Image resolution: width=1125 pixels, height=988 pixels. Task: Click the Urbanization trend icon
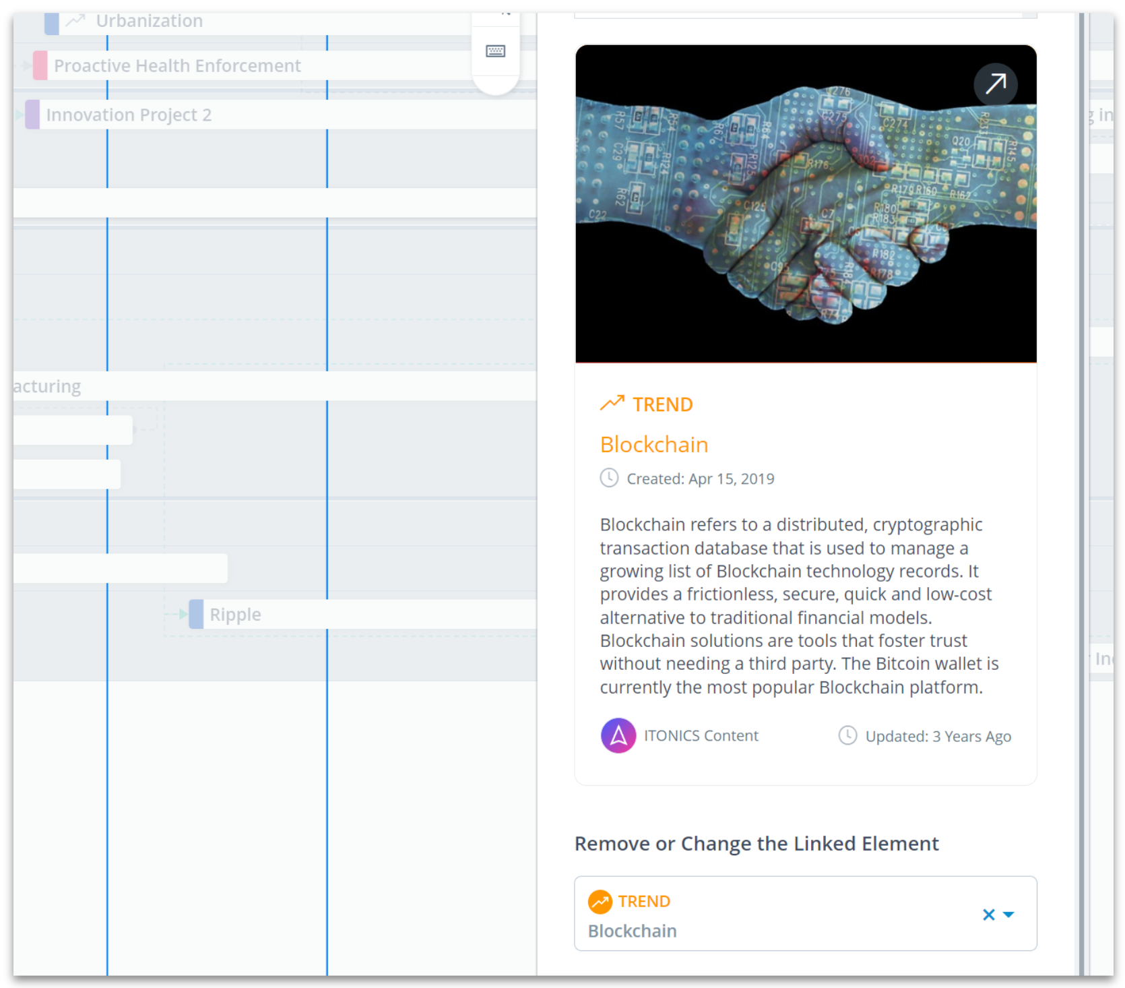[x=75, y=20]
